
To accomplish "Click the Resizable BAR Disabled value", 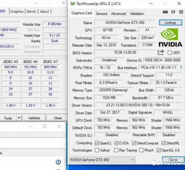I will pyautogui.click(x=169, y=135).
